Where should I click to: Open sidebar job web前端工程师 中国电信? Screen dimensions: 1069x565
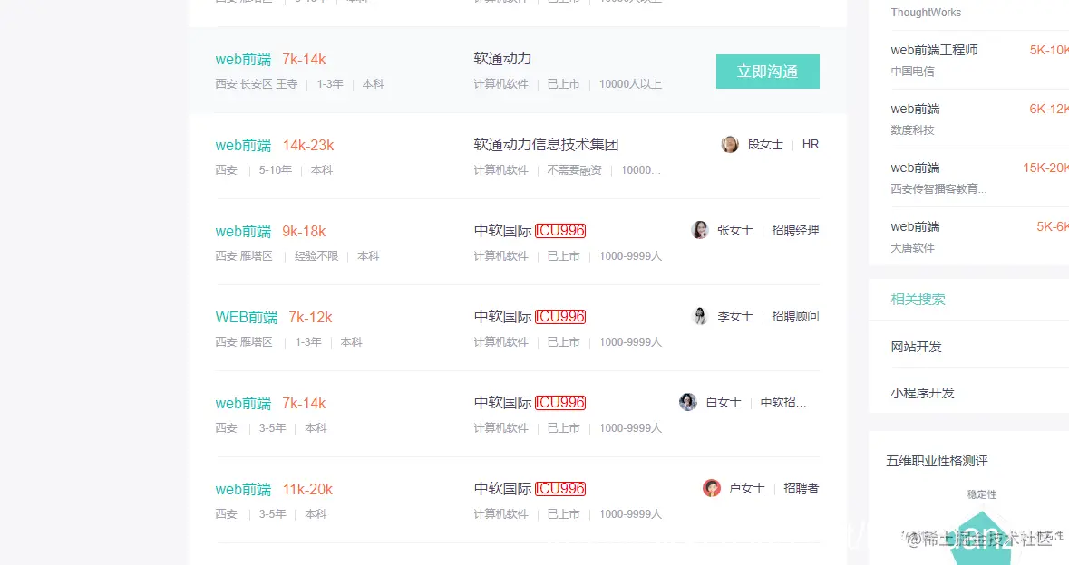934,50
